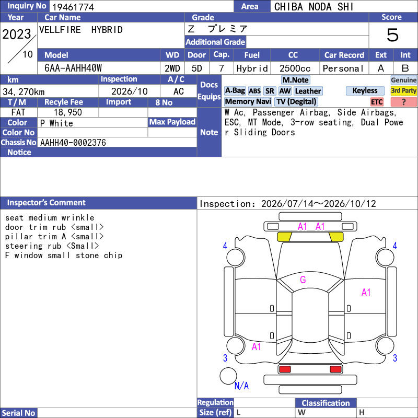Click the red ETC badge
The image size is (418, 418).
pyautogui.click(x=377, y=102)
